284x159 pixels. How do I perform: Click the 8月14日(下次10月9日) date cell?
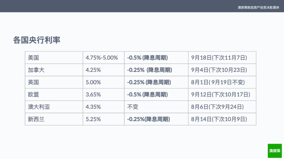[x=222, y=119]
